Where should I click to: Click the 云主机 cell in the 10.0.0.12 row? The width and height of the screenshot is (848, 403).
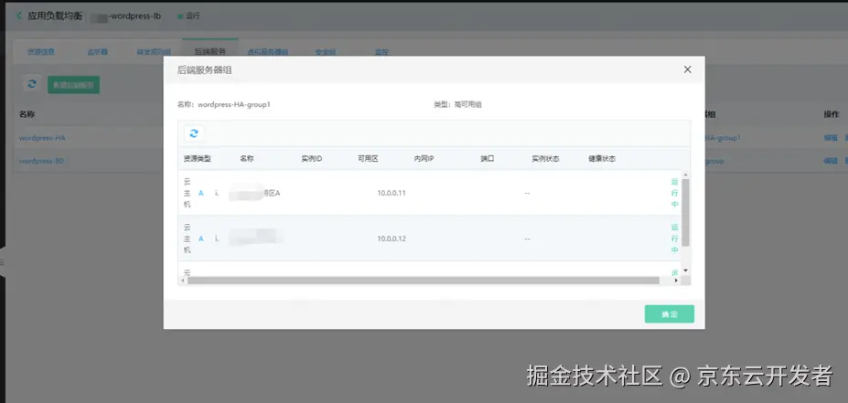pyautogui.click(x=188, y=239)
